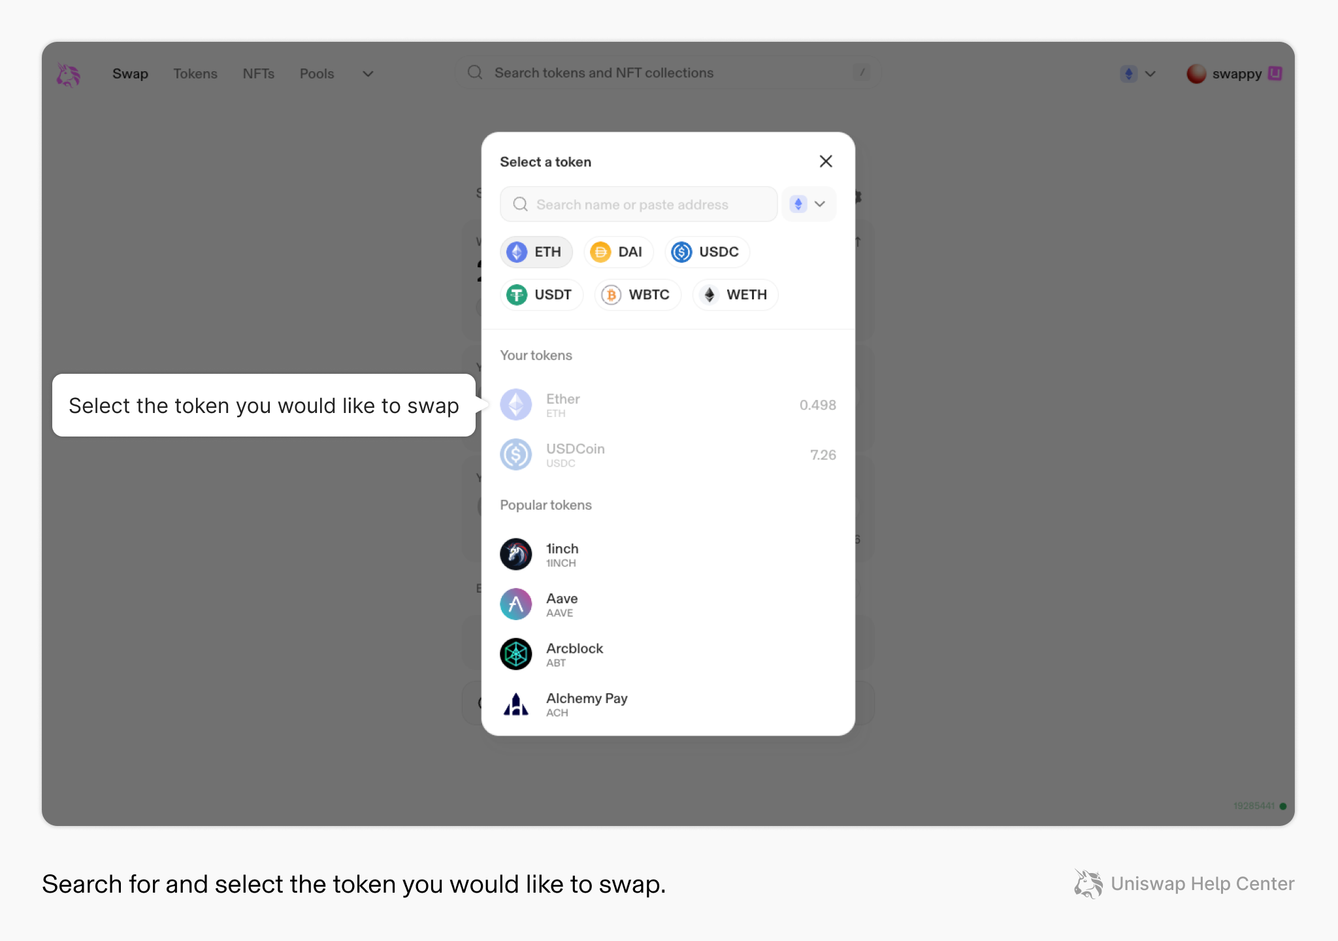Click the 1inch token logo

(x=516, y=554)
